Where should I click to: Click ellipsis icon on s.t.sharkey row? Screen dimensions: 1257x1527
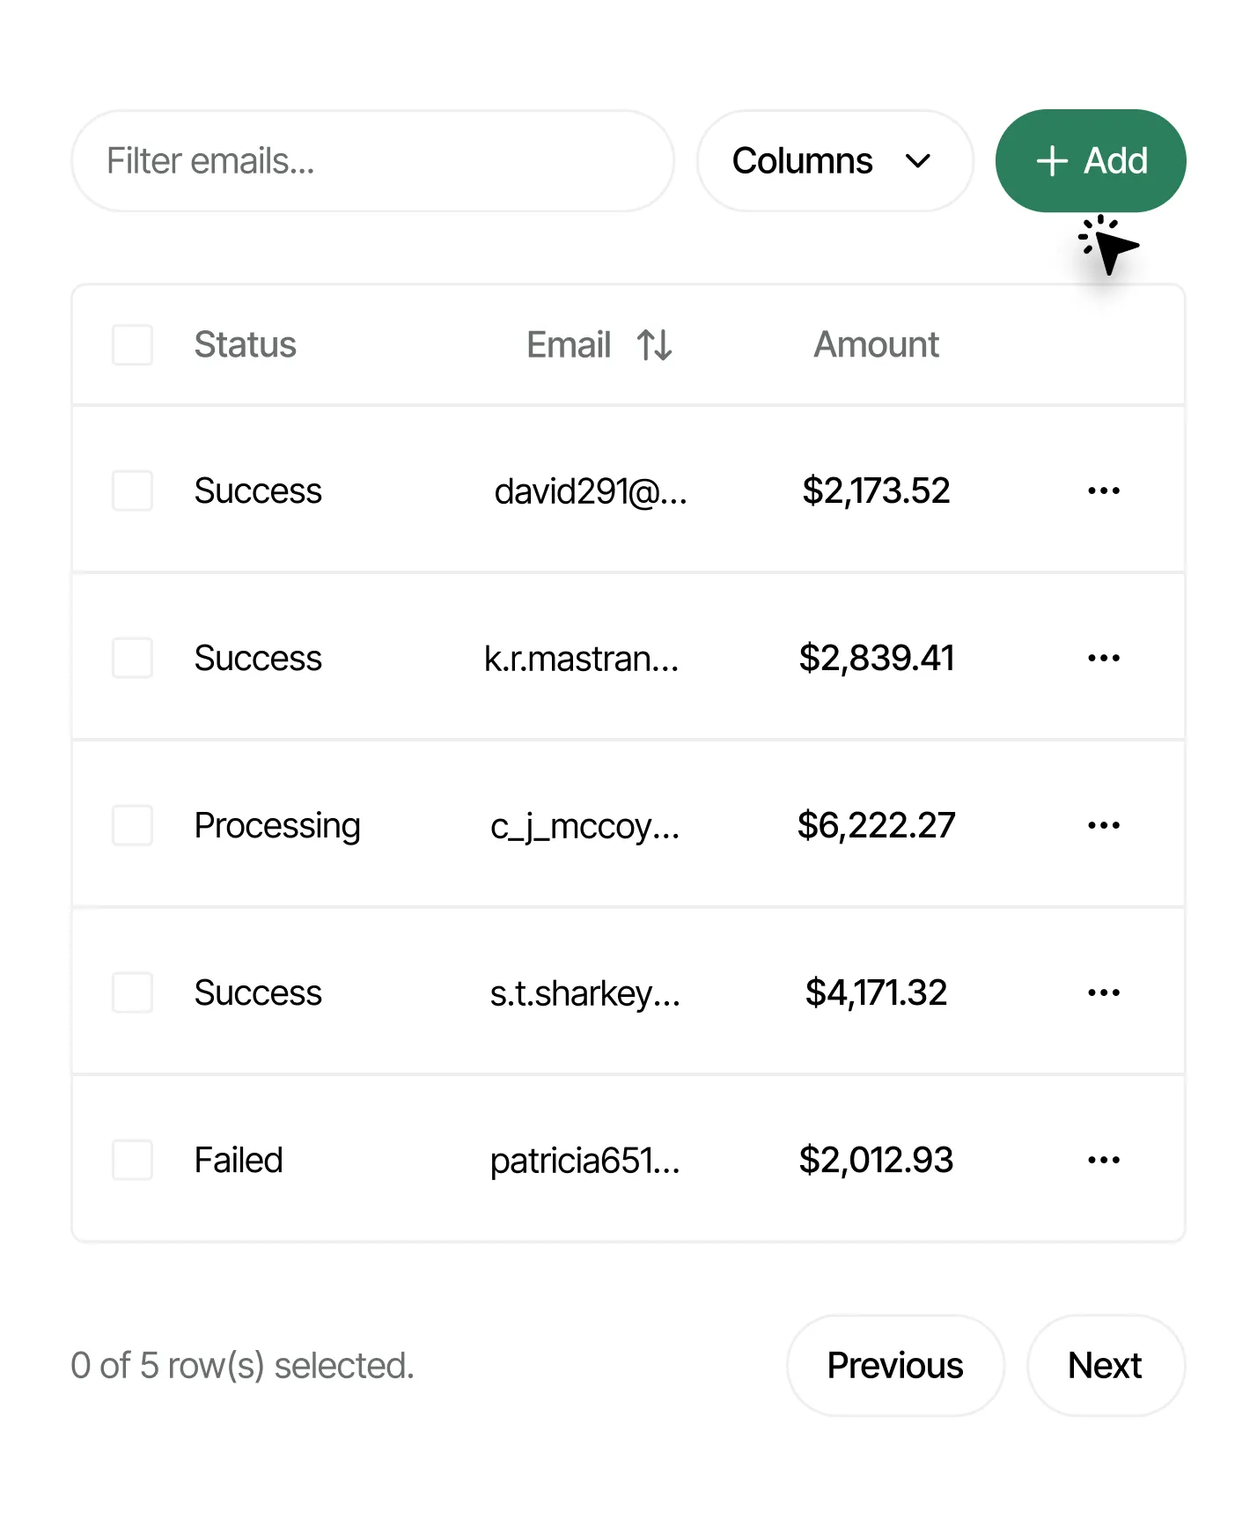[1103, 992]
